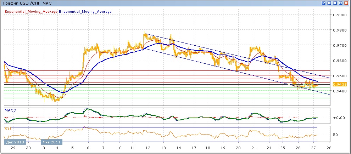Click date 13 on the time axis
This screenshot has width=351, height=154.
pos(163,148)
